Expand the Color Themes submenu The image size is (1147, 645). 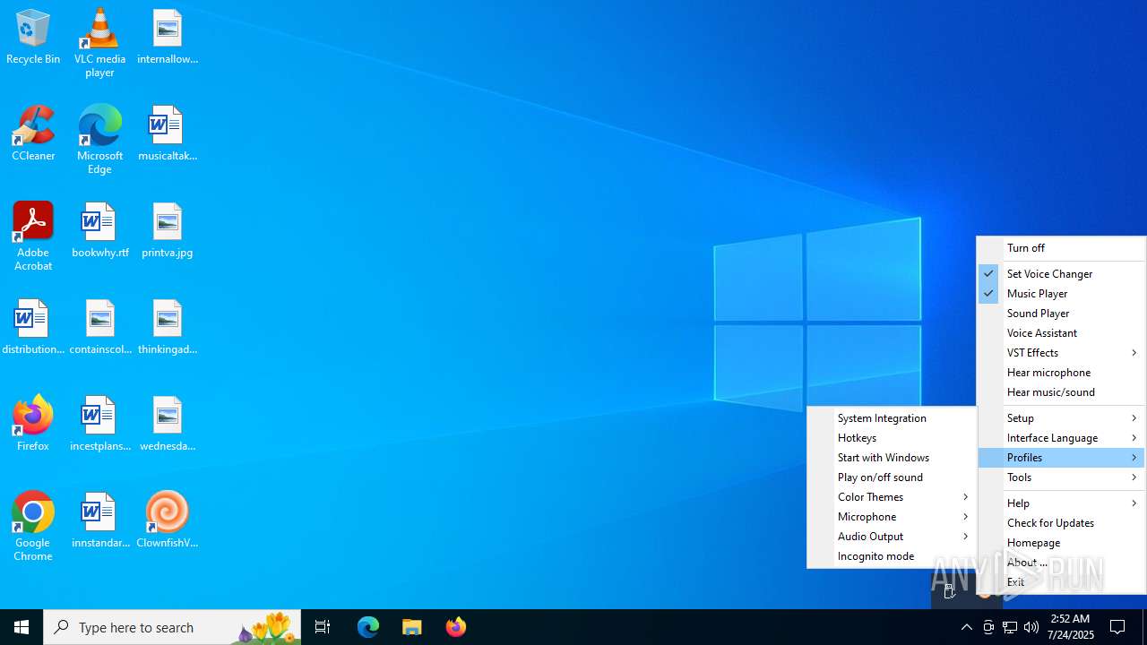[892, 497]
